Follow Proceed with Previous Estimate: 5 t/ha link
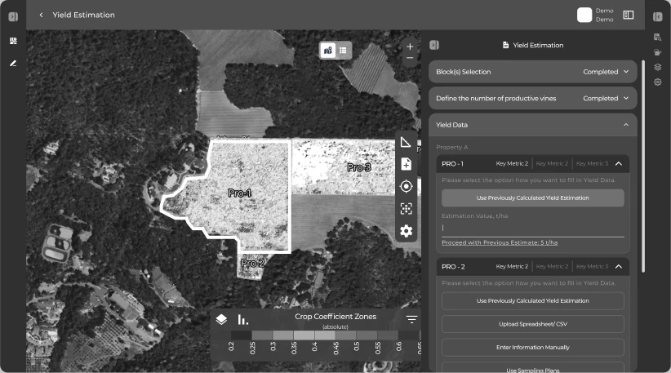This screenshot has width=671, height=373. coord(500,242)
